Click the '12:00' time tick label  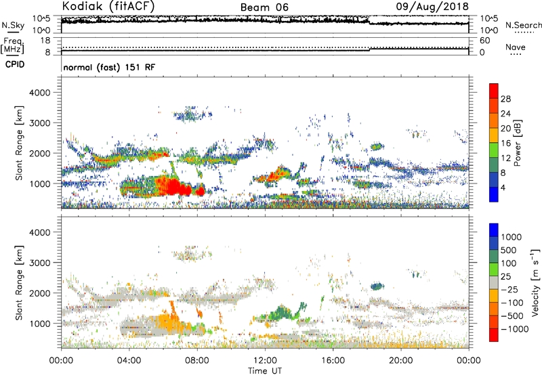pyautogui.click(x=265, y=361)
